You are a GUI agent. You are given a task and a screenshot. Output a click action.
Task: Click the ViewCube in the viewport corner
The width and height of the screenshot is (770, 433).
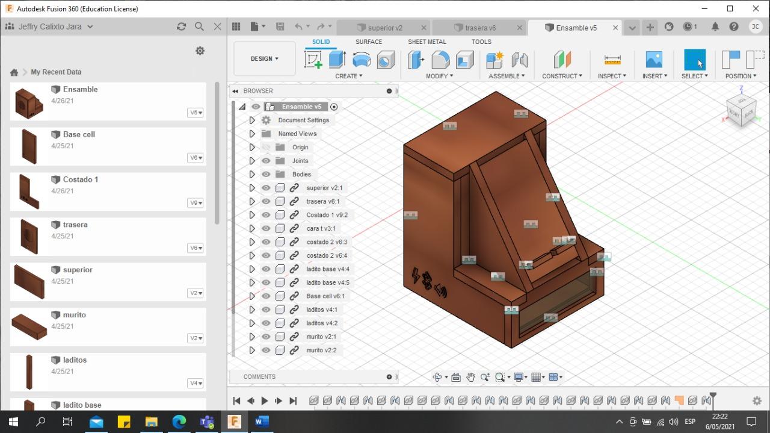pyautogui.click(x=741, y=111)
